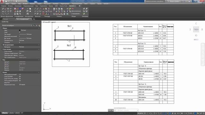Click the Сверху face of the ViewCube
This screenshot has width=205, height=115.
pyautogui.click(x=196, y=29)
